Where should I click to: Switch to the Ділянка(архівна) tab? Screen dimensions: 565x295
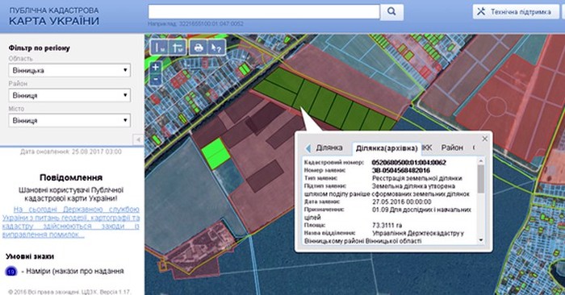[387, 148]
